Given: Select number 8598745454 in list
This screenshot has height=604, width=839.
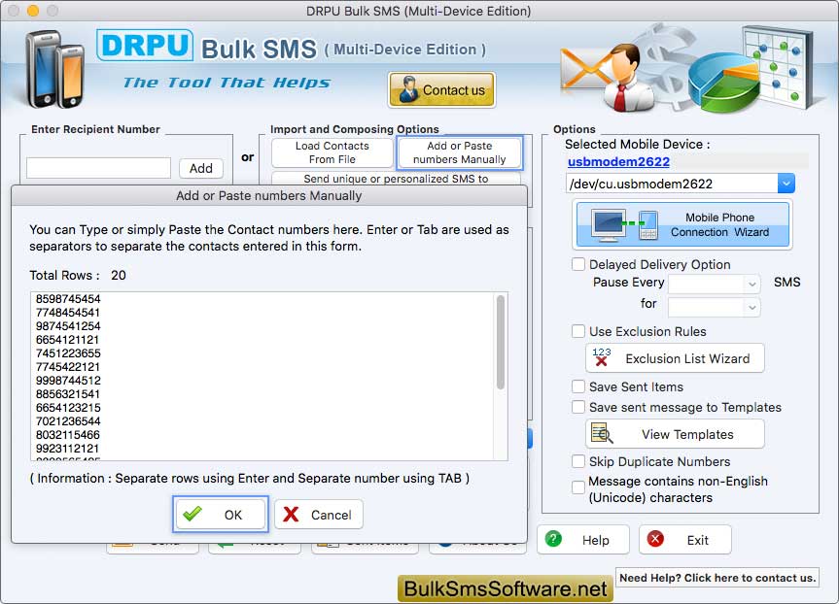Looking at the screenshot, I should (x=68, y=299).
